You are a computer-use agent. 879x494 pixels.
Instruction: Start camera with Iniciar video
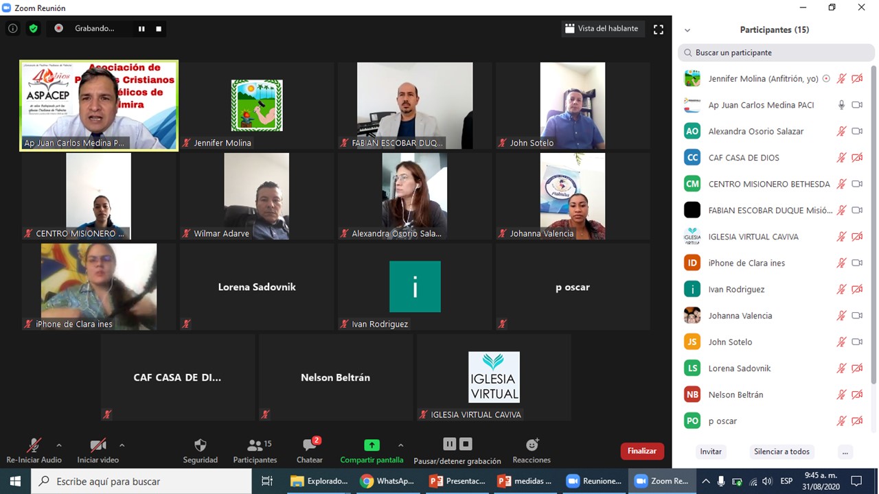pyautogui.click(x=98, y=451)
